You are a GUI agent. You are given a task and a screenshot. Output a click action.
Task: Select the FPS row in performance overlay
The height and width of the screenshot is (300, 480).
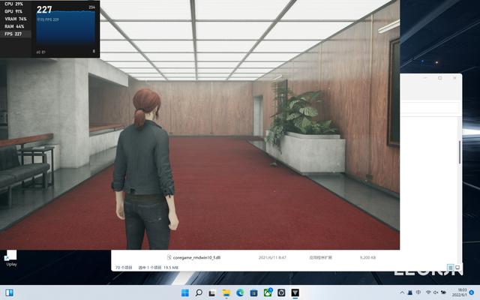(16, 34)
